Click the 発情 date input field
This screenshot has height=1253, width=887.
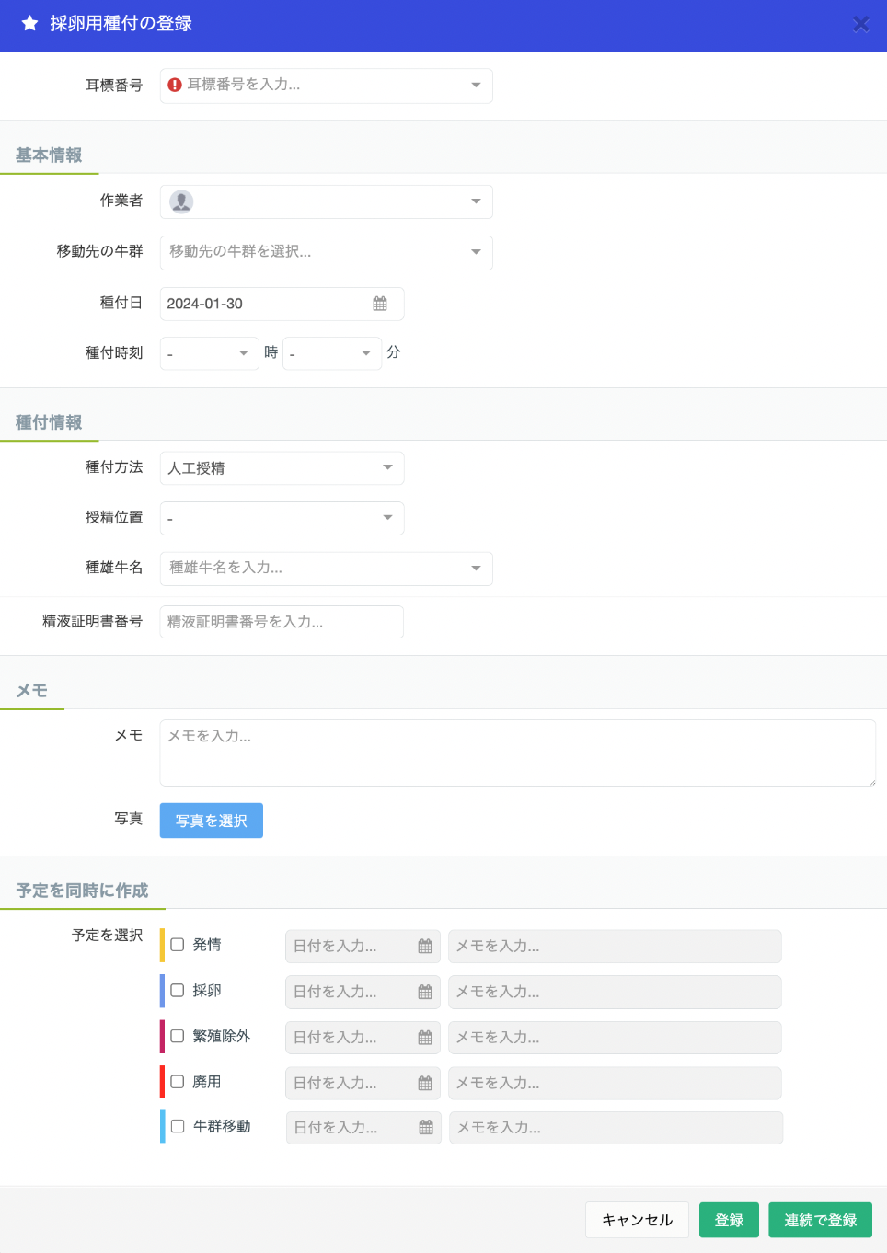[363, 946]
